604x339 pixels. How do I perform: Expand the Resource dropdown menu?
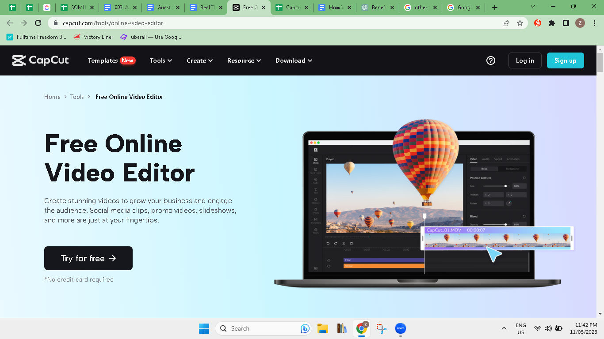point(244,60)
